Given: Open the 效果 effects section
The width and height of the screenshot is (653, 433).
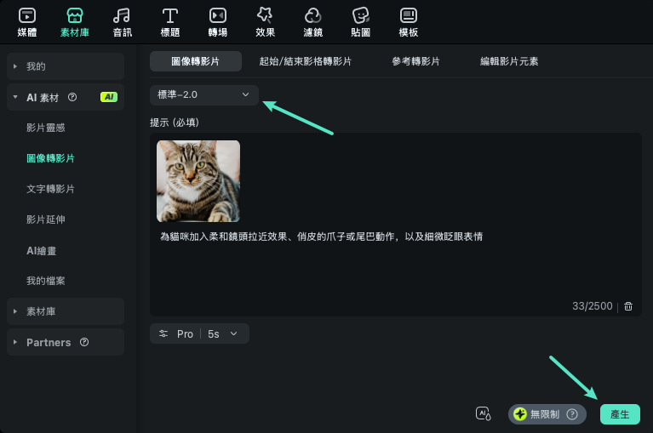Looking at the screenshot, I should point(266,22).
